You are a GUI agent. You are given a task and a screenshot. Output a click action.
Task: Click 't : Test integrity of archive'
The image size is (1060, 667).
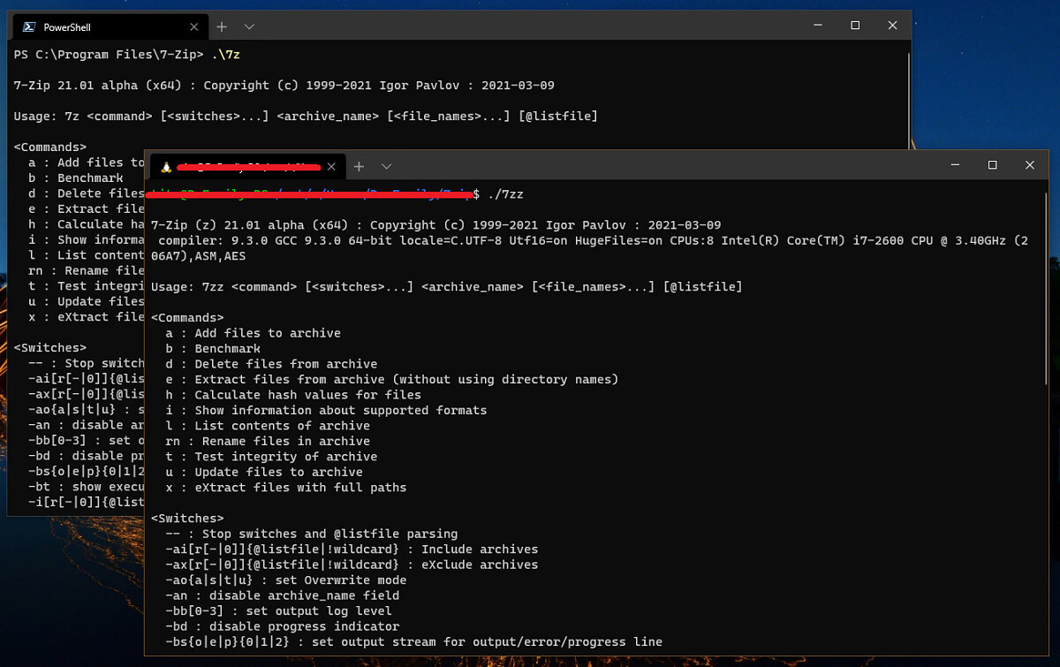click(271, 457)
